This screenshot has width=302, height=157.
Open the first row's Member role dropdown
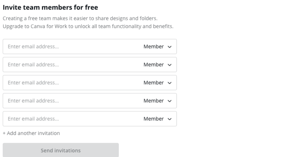[157, 47]
